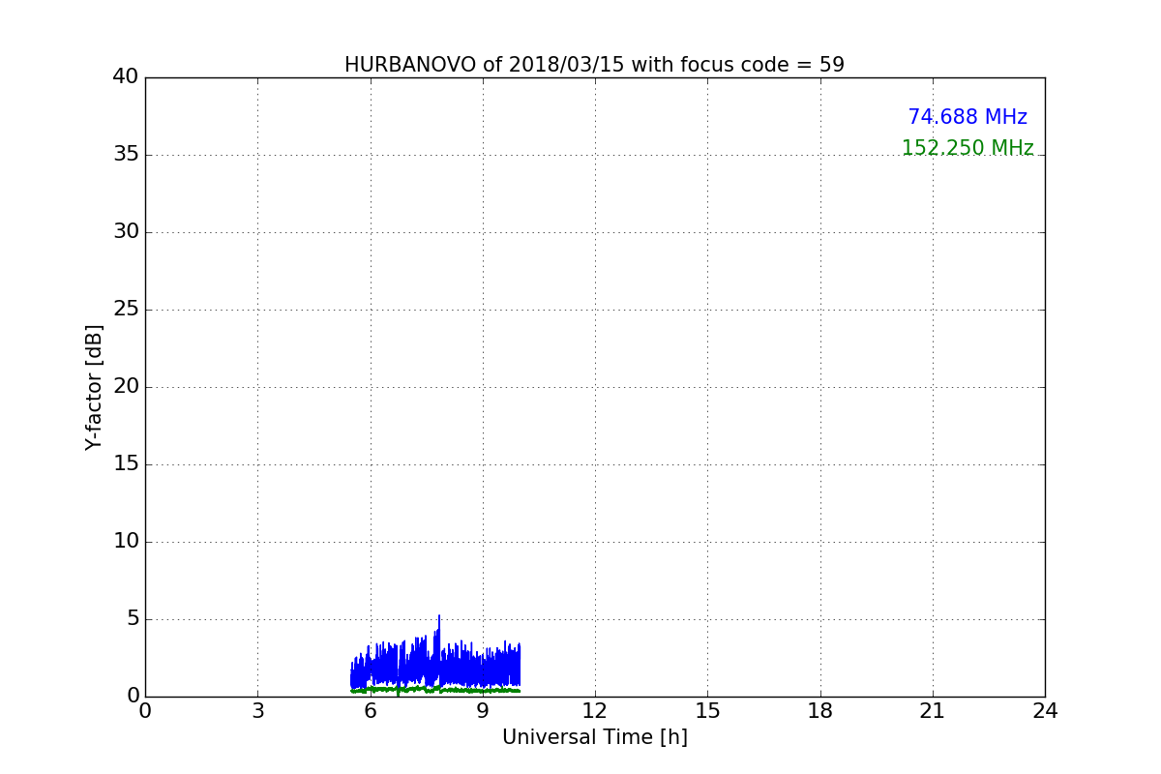Screen dimensions: 1161x774
Task: Click the plot title HURBANOVO of 2018/03/15
Action: point(594,65)
